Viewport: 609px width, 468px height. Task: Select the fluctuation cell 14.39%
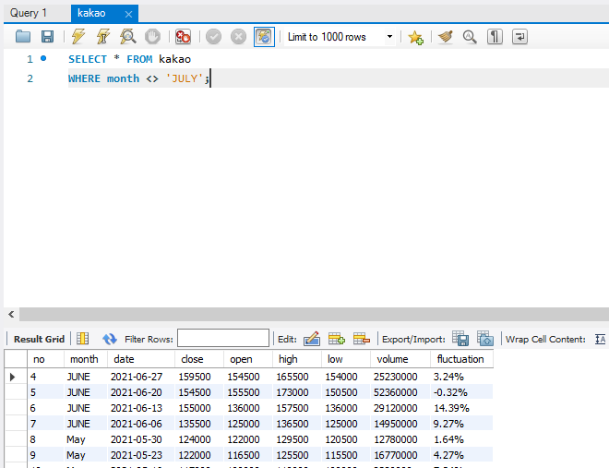(461, 408)
